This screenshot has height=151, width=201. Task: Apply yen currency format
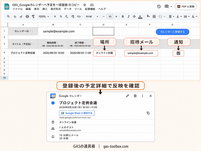tap(55, 16)
